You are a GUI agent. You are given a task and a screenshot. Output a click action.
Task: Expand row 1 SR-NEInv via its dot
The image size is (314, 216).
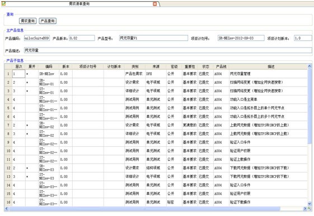(27, 74)
